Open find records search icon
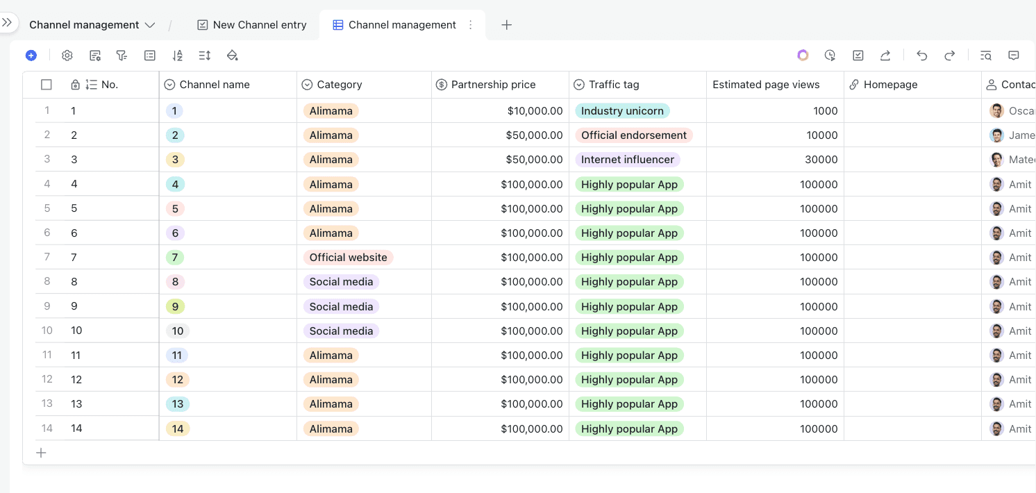 (x=986, y=56)
